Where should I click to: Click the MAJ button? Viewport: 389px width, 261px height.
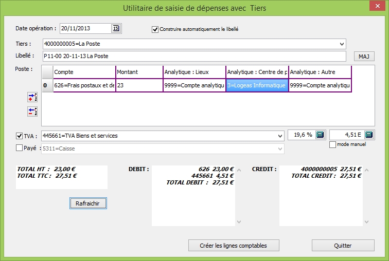[x=364, y=56]
